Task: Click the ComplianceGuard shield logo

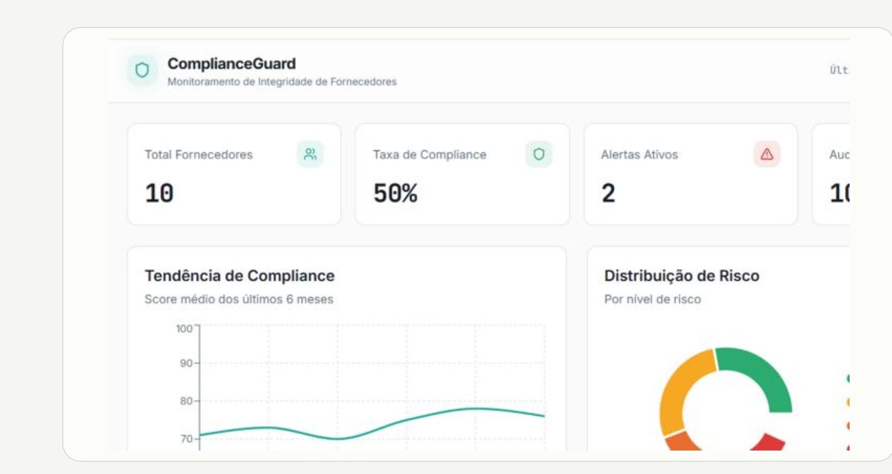Action: tap(142, 70)
